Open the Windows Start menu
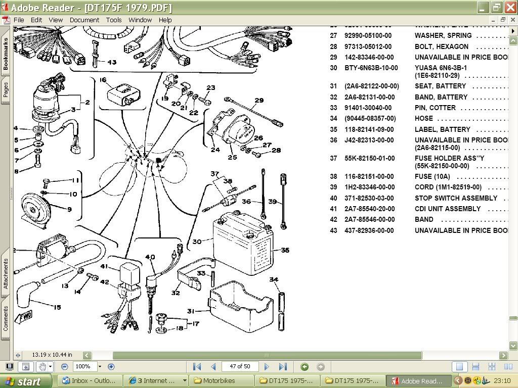Screen dimensions: 518x388 point(26,381)
